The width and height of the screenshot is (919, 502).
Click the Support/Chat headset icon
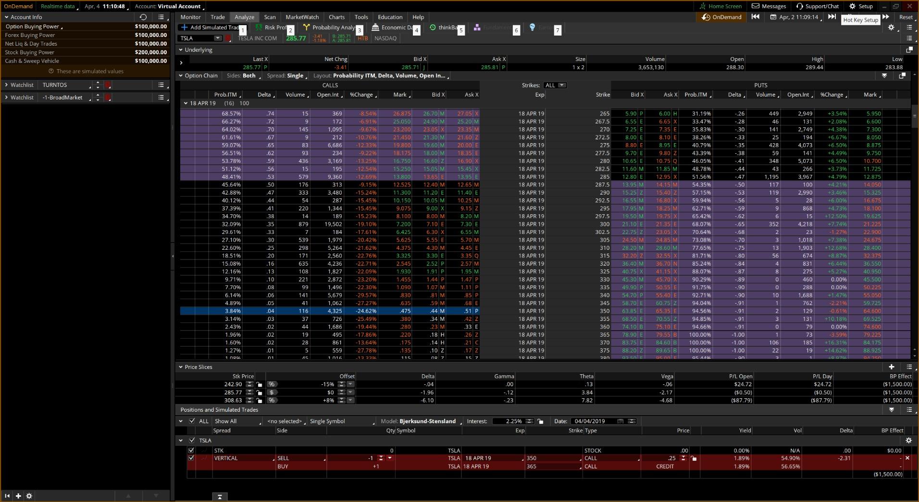[x=798, y=6]
